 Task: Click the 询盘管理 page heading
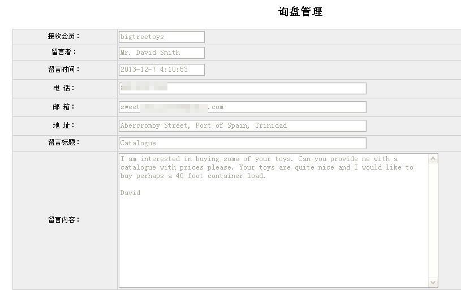[300, 12]
